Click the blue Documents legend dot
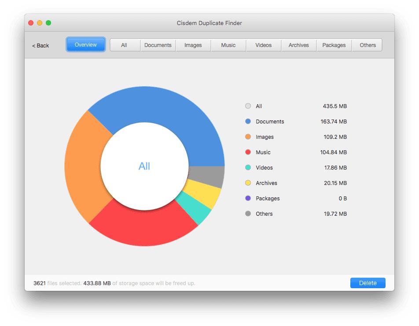Viewport: 419px width, 326px height. (248, 121)
